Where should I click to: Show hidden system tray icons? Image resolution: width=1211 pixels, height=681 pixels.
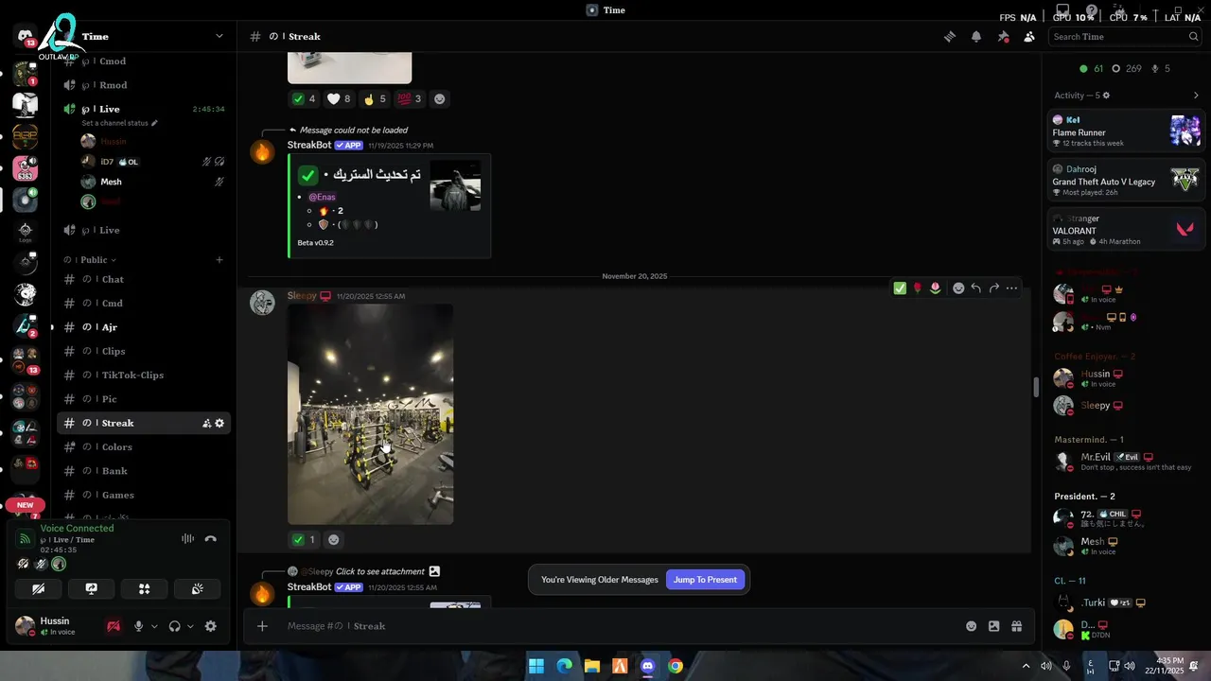point(1026,666)
